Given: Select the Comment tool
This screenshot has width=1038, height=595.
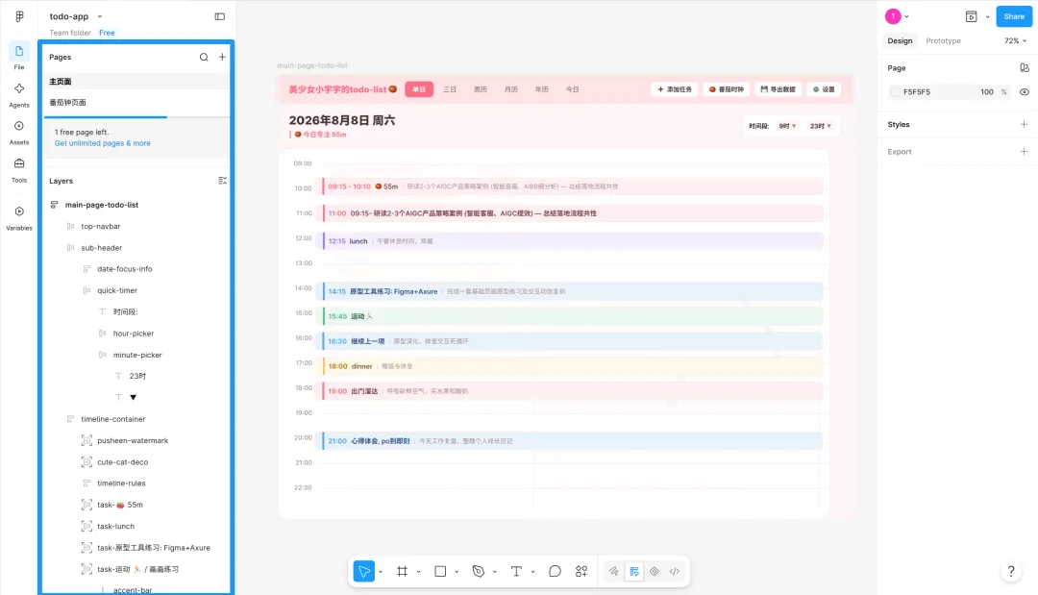Looking at the screenshot, I should coord(555,571).
